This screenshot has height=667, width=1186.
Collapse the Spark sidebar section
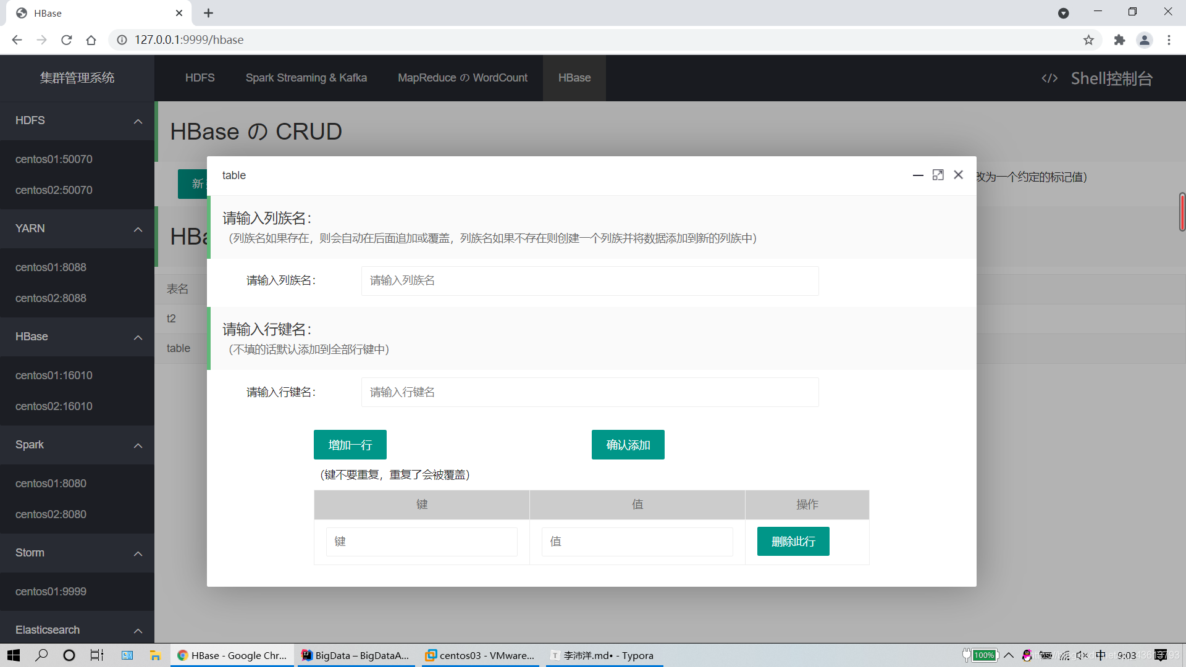[138, 445]
